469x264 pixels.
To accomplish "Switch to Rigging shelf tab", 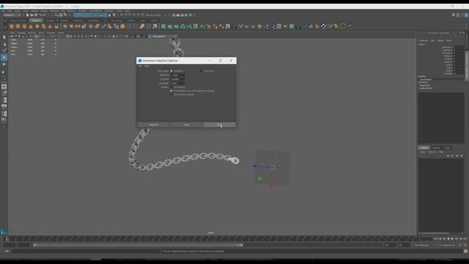I will (64, 21).
